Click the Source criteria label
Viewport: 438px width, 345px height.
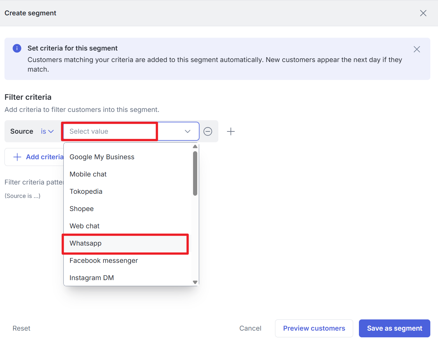[22, 131]
